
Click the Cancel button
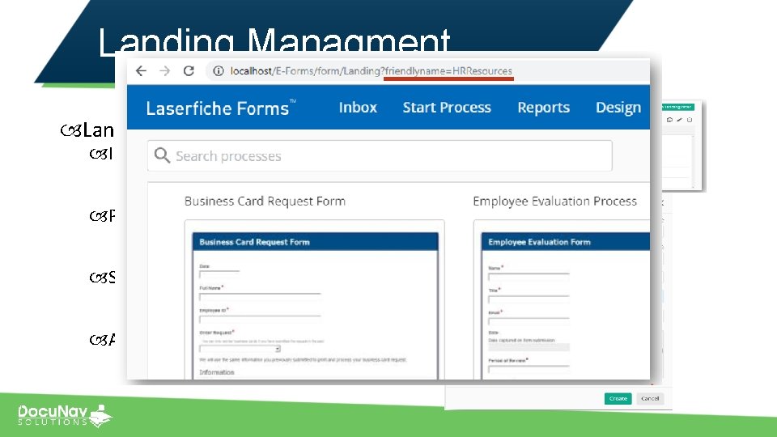point(650,398)
